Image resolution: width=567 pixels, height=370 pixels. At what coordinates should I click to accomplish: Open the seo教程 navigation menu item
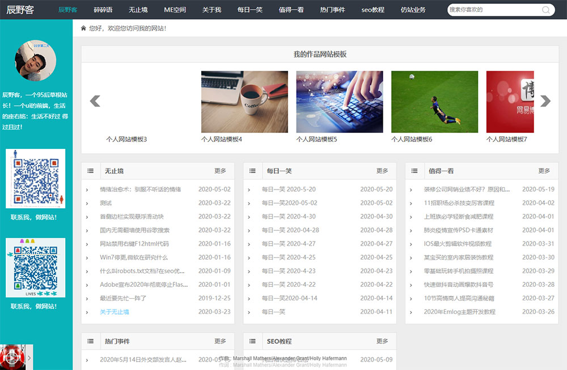(x=373, y=10)
